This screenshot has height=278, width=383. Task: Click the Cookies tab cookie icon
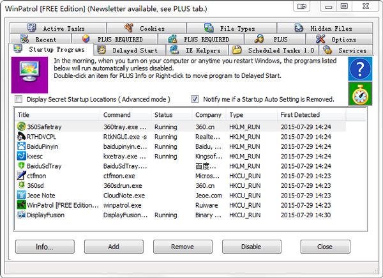coord(129,28)
